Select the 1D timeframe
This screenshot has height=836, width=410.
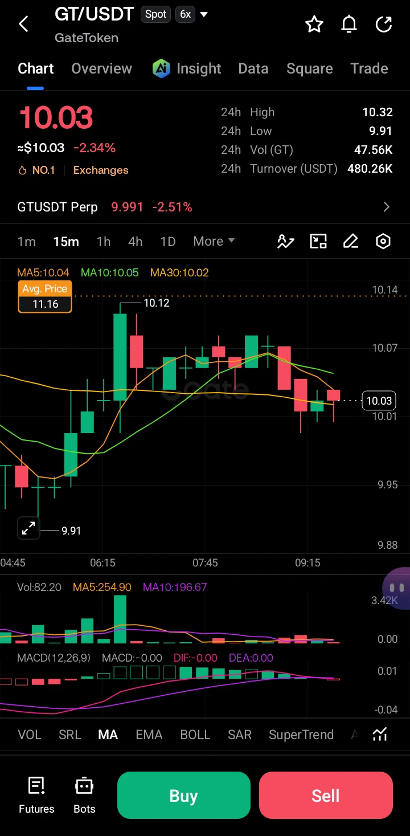[168, 241]
